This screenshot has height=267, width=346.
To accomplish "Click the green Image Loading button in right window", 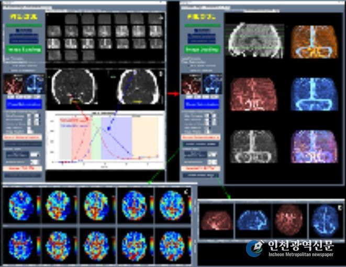I will [201, 49].
